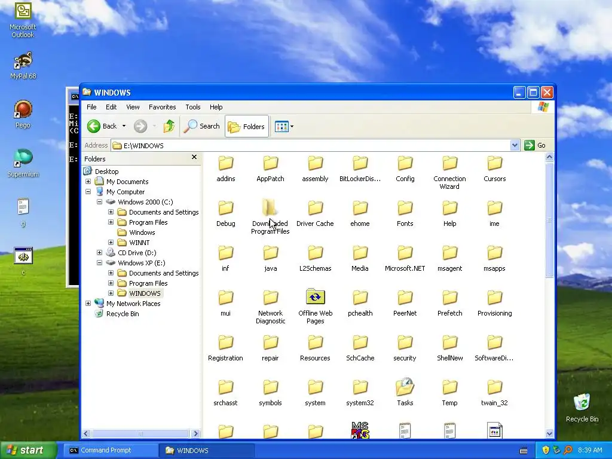Screen dimensions: 612x459
Task: Open the View menu
Action: [133, 107]
